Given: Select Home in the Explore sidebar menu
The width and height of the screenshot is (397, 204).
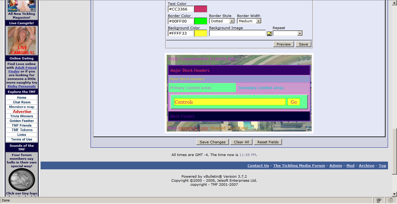Looking at the screenshot, I should [22, 98].
